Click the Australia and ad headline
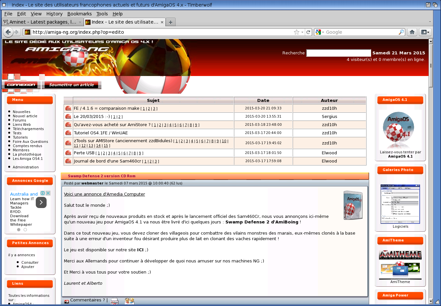Image resolution: width=441 pixels, height=306 pixels. coord(24,194)
